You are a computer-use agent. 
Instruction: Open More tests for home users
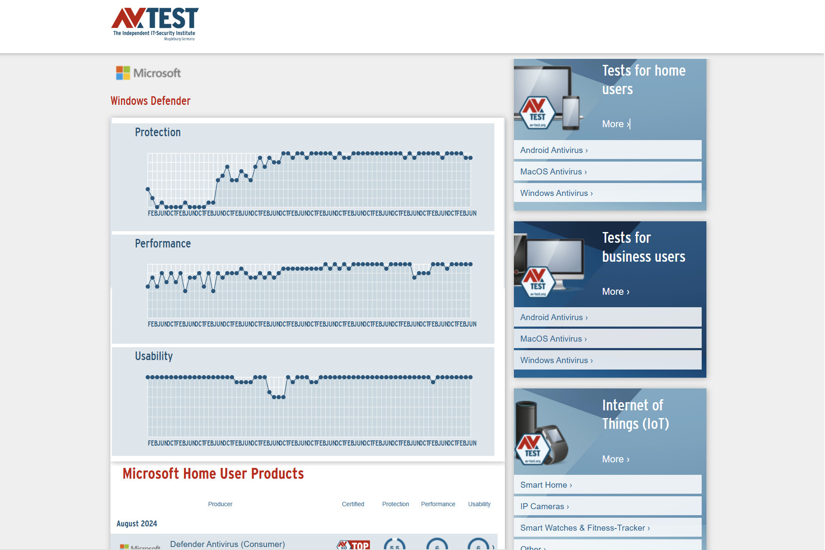tap(615, 123)
